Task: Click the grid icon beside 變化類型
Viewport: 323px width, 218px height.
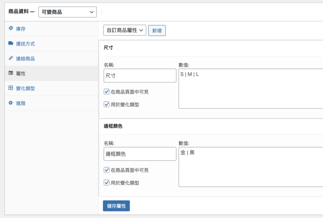Action: 11,88
